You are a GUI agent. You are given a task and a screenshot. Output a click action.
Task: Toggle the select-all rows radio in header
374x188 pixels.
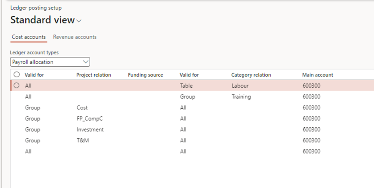pyautogui.click(x=17, y=75)
